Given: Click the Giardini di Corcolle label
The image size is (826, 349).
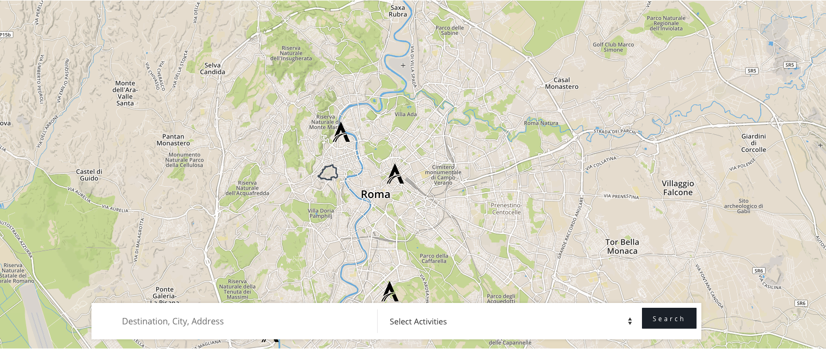Looking at the screenshot, I should click(x=754, y=143).
